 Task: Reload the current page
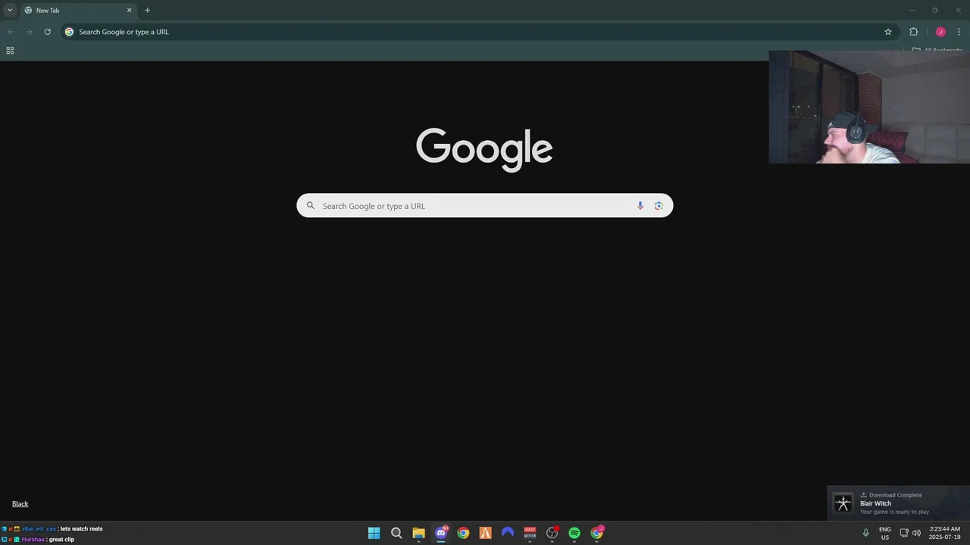pos(47,32)
